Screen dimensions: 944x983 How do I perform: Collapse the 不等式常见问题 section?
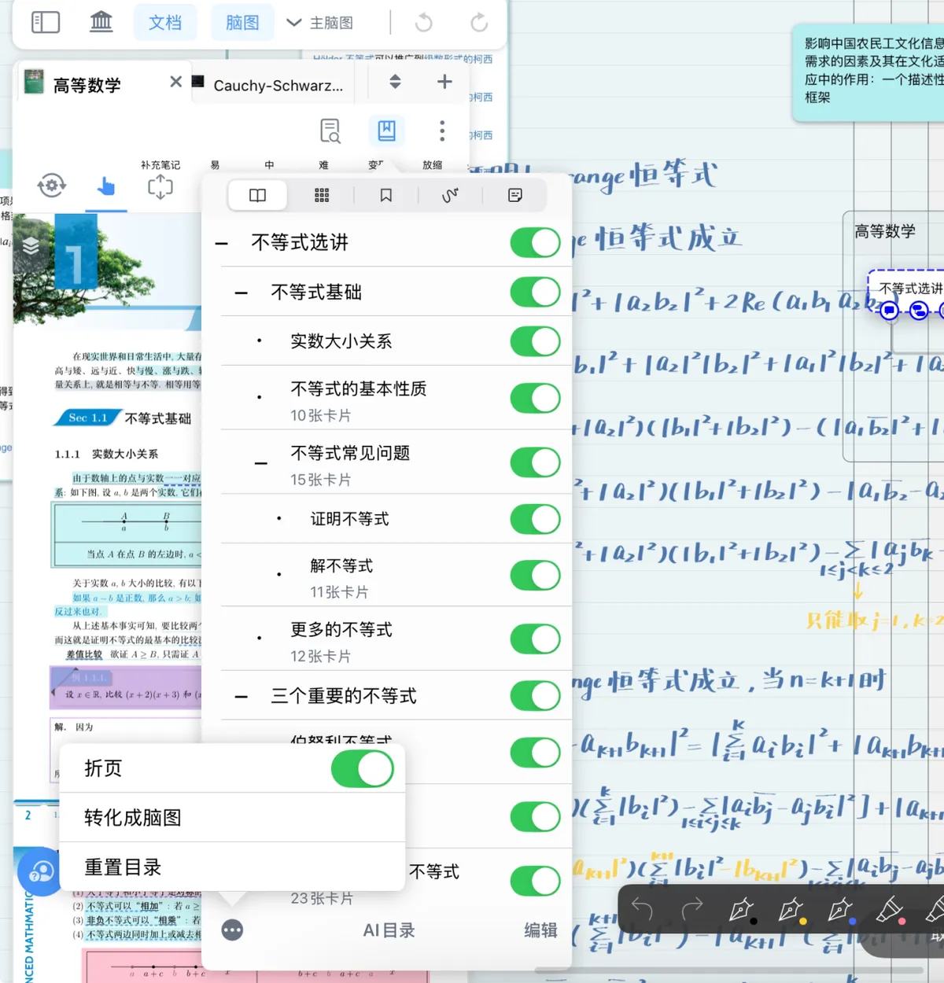[x=261, y=464]
